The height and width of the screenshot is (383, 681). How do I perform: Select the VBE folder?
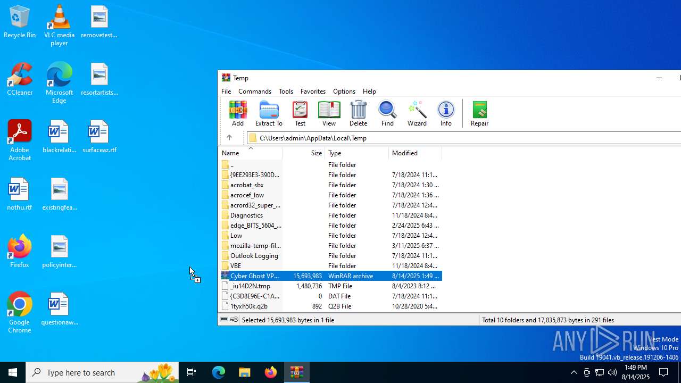[331, 266]
